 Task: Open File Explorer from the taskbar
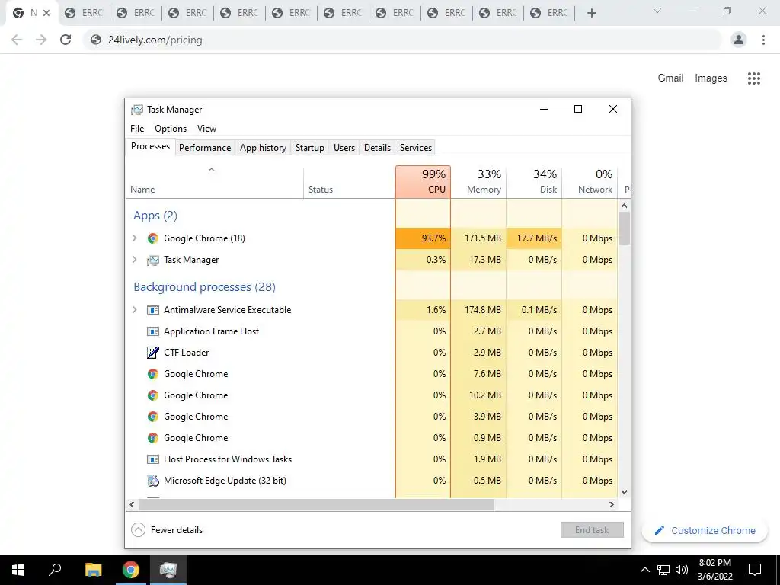point(93,570)
